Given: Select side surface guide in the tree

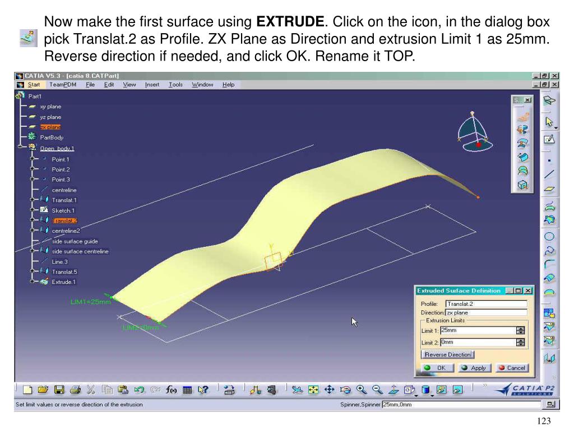Looking at the screenshot, I should click(x=75, y=241).
